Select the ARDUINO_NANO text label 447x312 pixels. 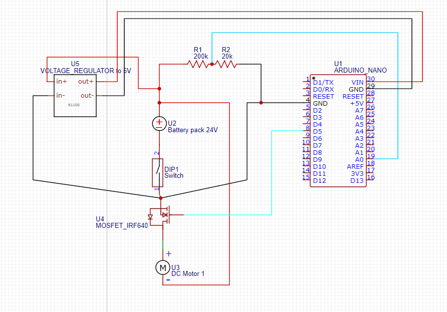(x=360, y=71)
